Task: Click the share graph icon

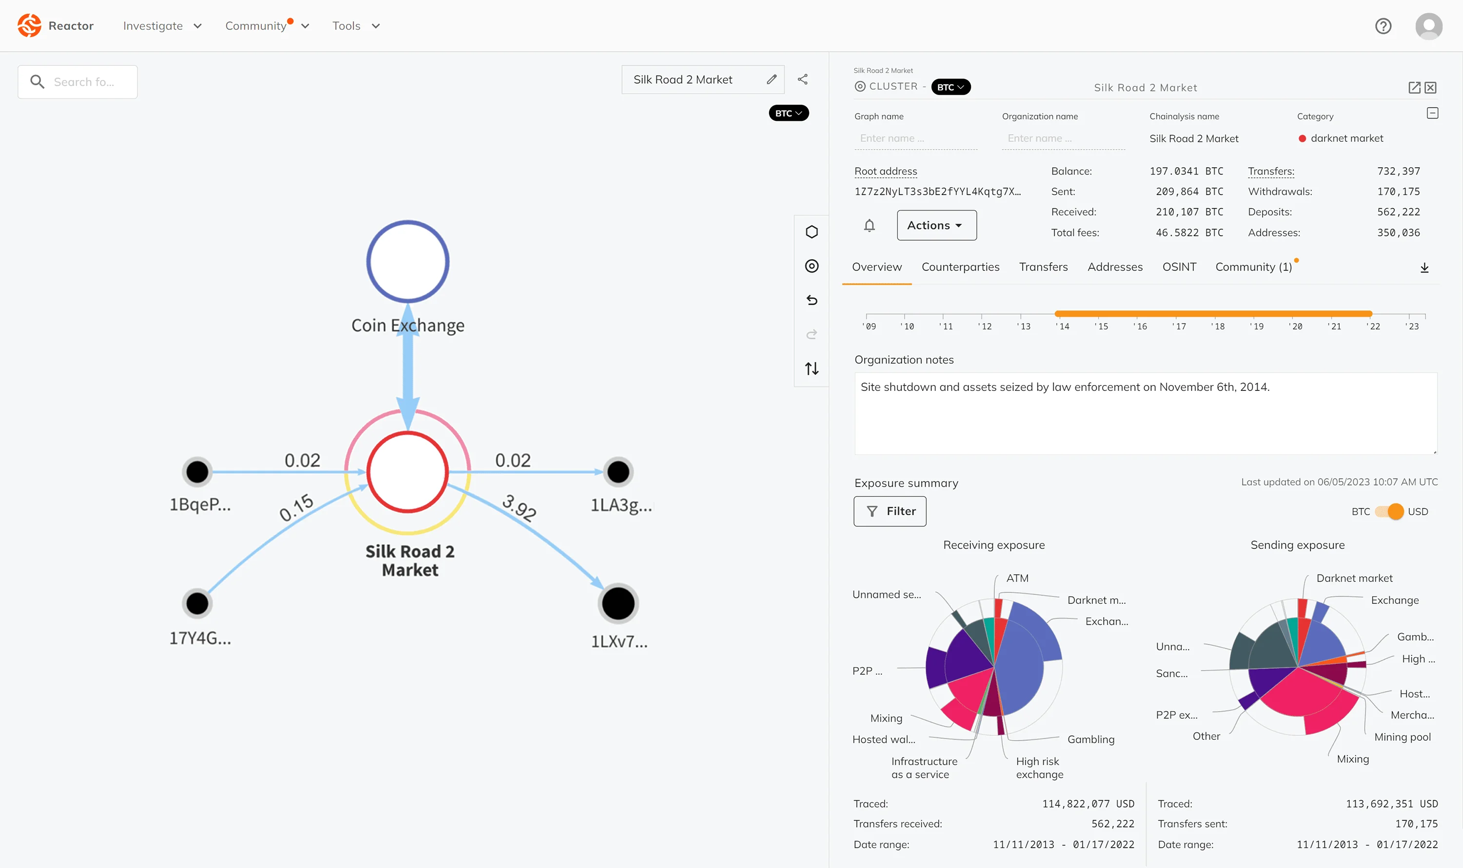Action: tap(802, 78)
